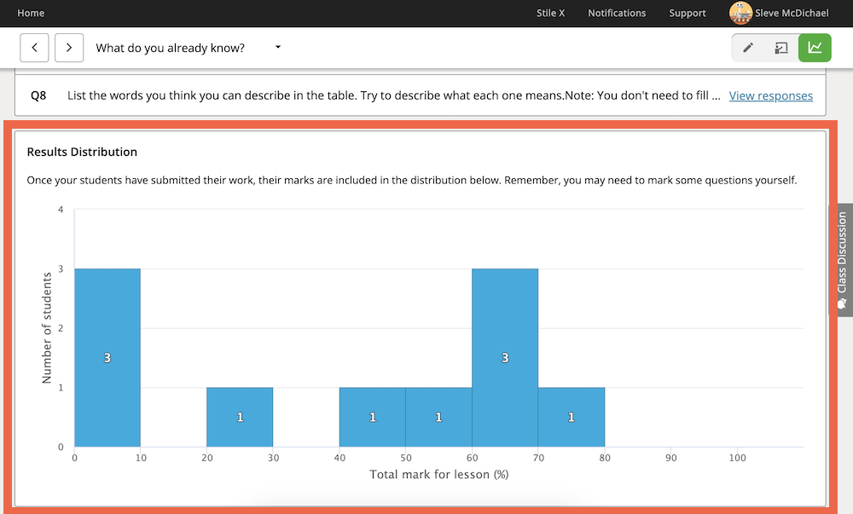Go to previous lesson with left chevron
Screen dimensions: 853x514
pyautogui.click(x=34, y=48)
